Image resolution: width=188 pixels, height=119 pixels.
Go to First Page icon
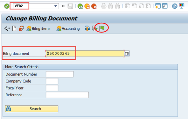pyautogui.click(x=127, y=6)
